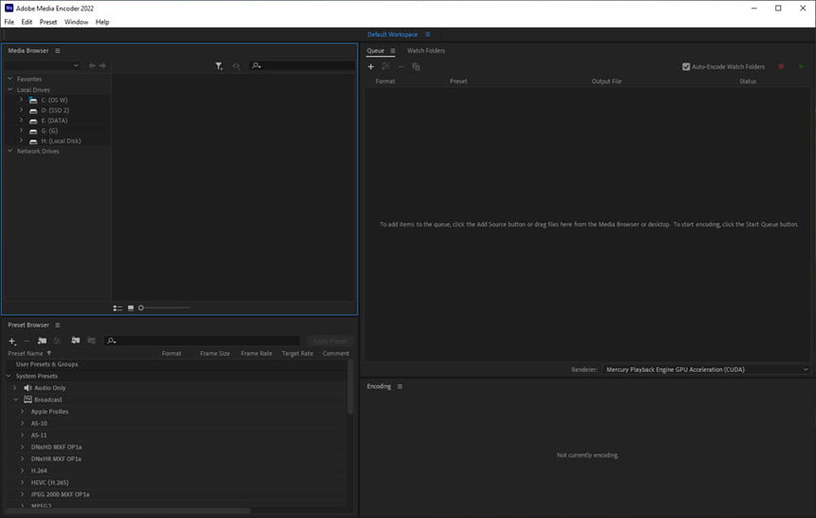816x518 pixels.
Task: Click the Broadcast TV icon
Action: [28, 399]
